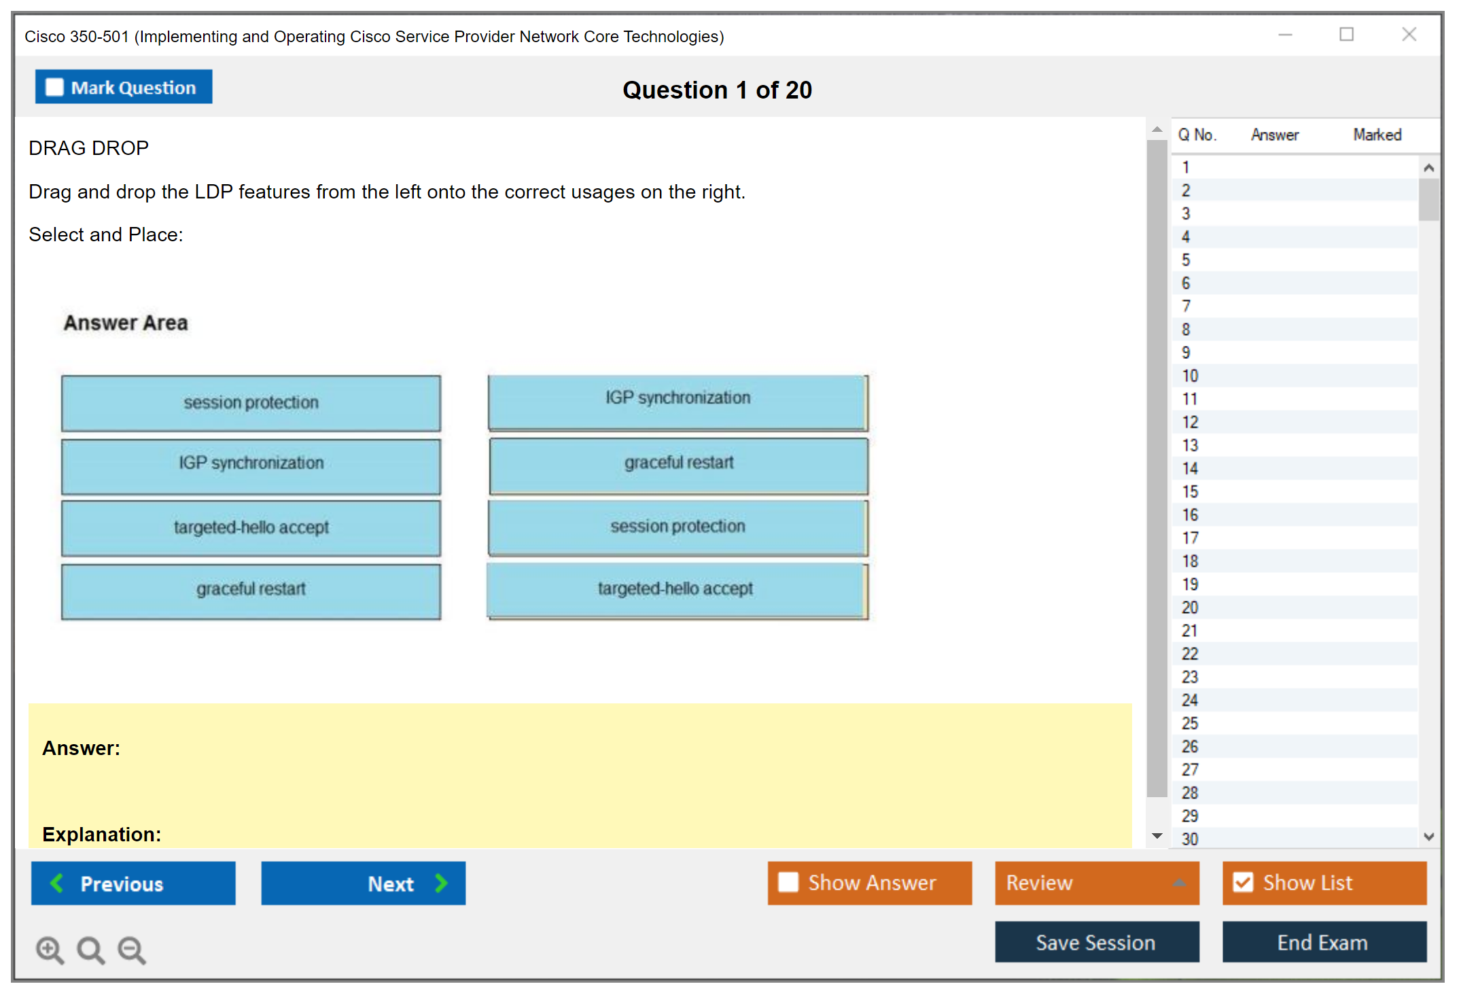The image size is (1461, 999).
Task: Click the question pane scroll-up arrow
Action: [1157, 129]
